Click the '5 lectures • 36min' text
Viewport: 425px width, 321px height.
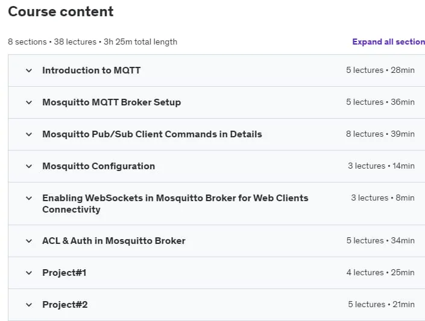click(380, 102)
